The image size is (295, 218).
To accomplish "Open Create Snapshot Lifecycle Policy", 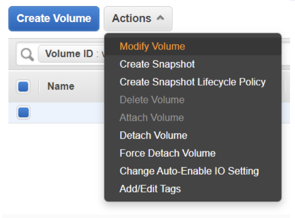I will click(193, 82).
